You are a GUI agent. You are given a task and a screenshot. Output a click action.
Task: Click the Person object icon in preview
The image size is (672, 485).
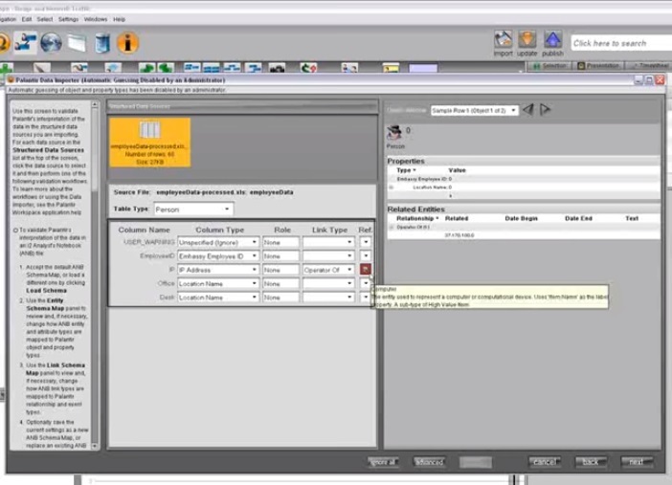pos(394,132)
